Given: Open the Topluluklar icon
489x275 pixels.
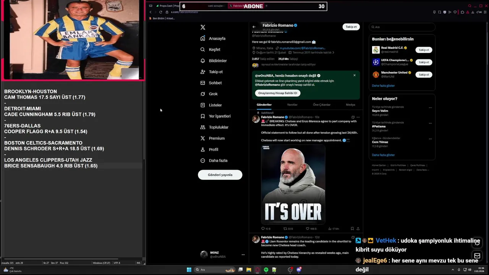Looking at the screenshot, I should click(x=203, y=127).
